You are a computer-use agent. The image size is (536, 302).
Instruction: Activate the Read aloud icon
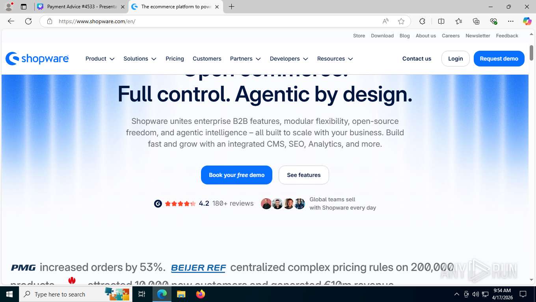(x=385, y=21)
